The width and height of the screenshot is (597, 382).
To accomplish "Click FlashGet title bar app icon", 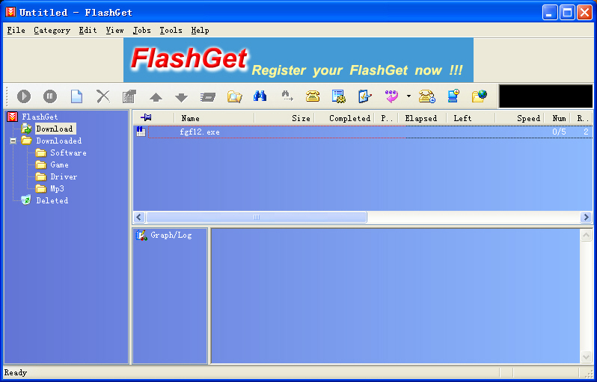I will pos(10,12).
